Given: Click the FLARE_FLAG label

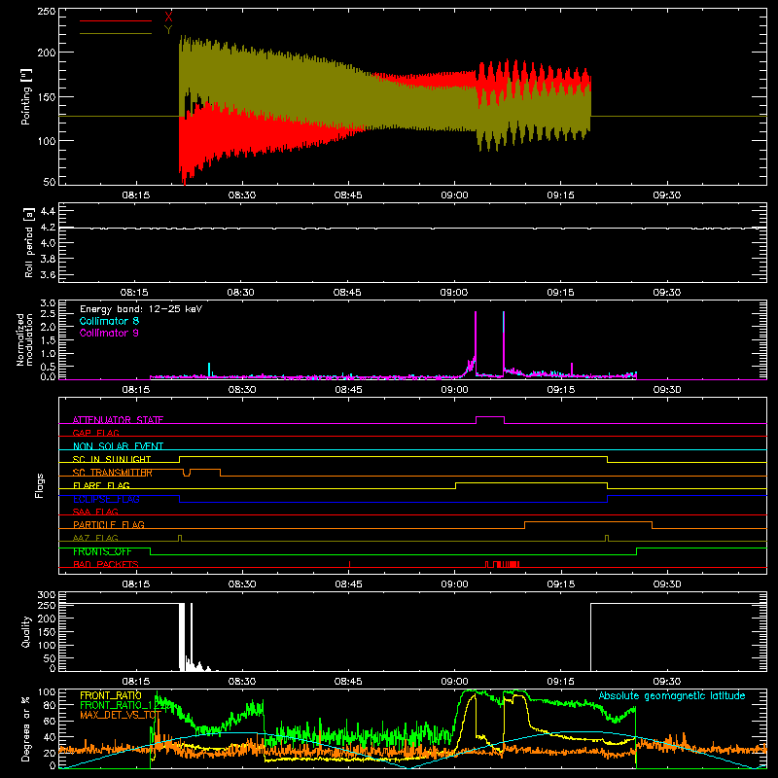Looking at the screenshot, I should click(x=101, y=485).
